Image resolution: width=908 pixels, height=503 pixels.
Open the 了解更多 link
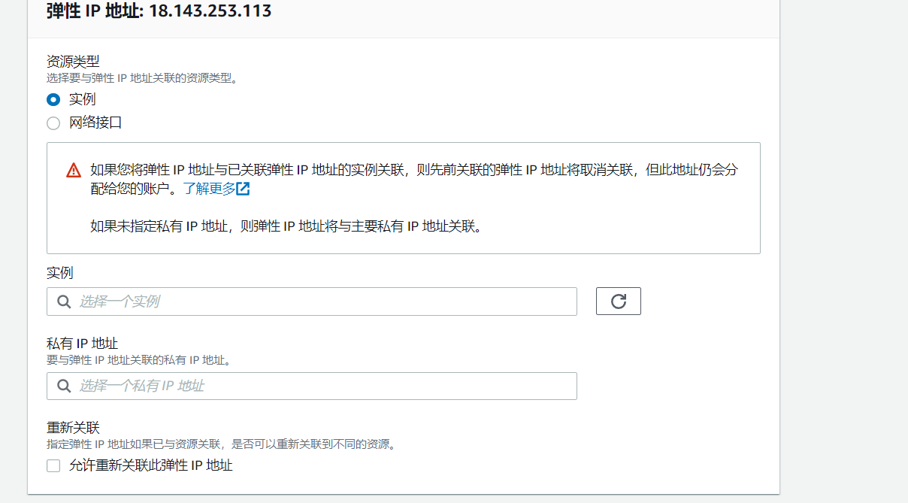pyautogui.click(x=211, y=189)
